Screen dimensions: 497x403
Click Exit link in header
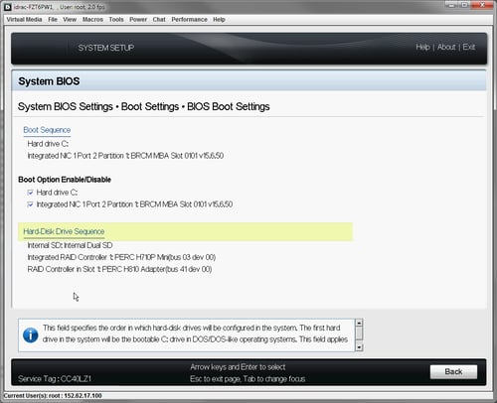(x=469, y=47)
